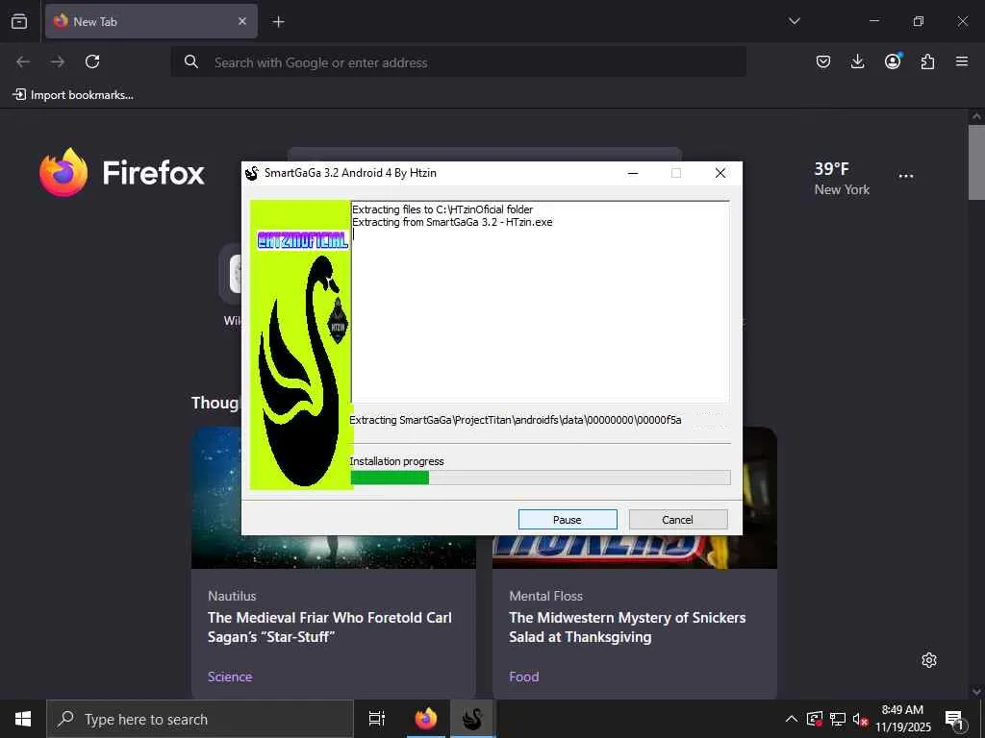The height and width of the screenshot is (738, 985).
Task: Click the Food topic label
Action: (524, 676)
